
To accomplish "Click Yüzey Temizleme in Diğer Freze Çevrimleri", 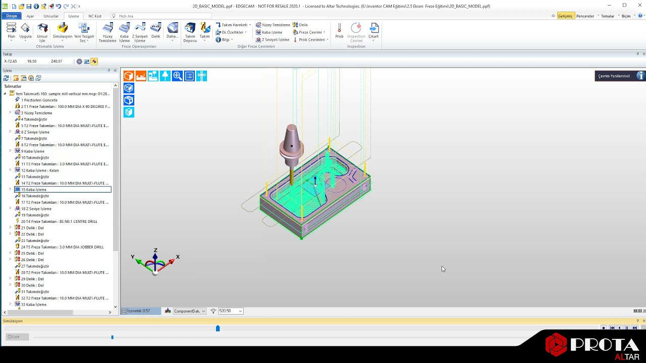I will (x=273, y=25).
